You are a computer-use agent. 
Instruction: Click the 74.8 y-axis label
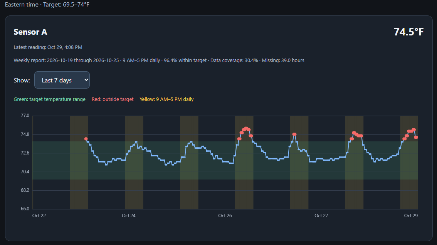[x=25, y=134]
